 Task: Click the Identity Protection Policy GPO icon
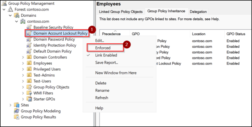click(x=29, y=45)
